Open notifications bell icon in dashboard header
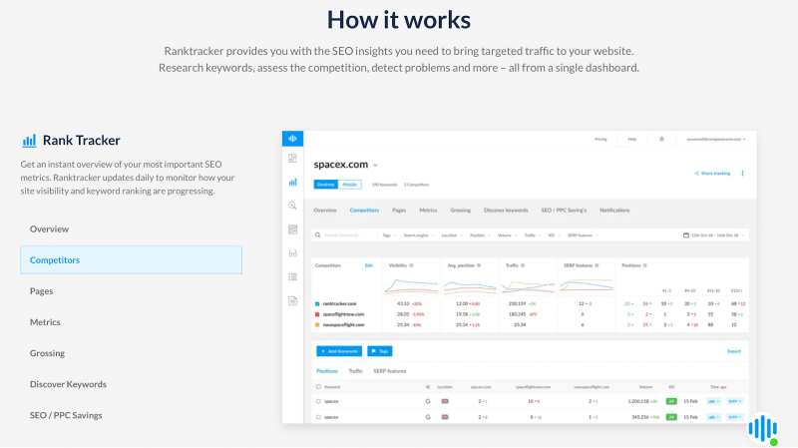This screenshot has width=798, height=448. point(661,139)
